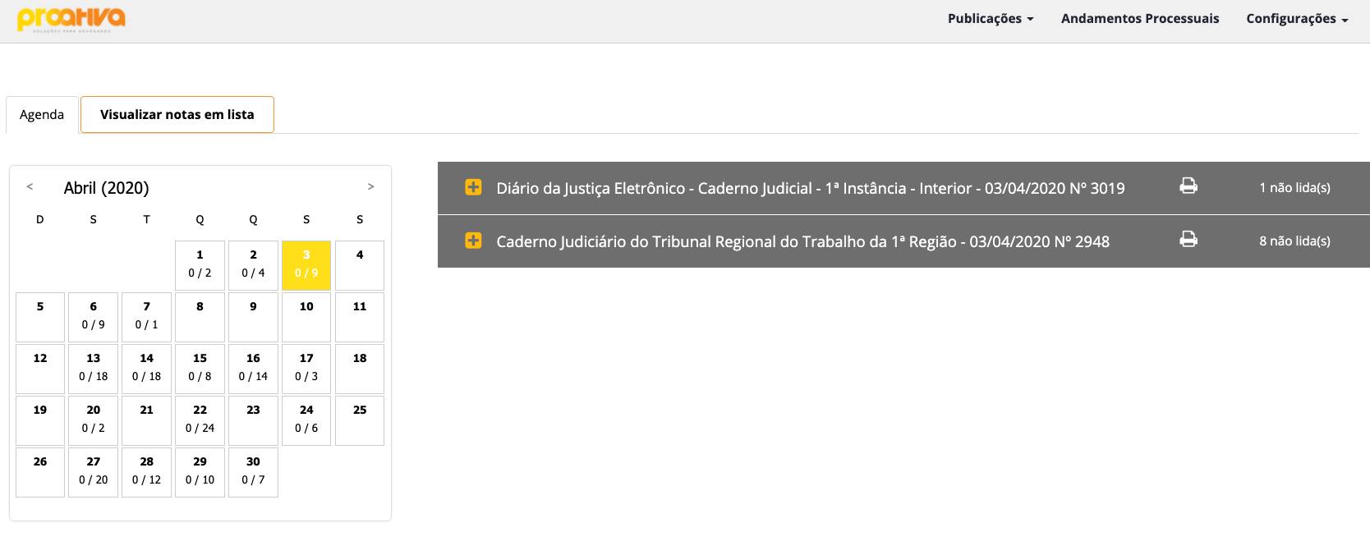Select April 16 with 0 / 14 notes
The width and height of the screenshot is (1370, 555).
click(x=253, y=369)
